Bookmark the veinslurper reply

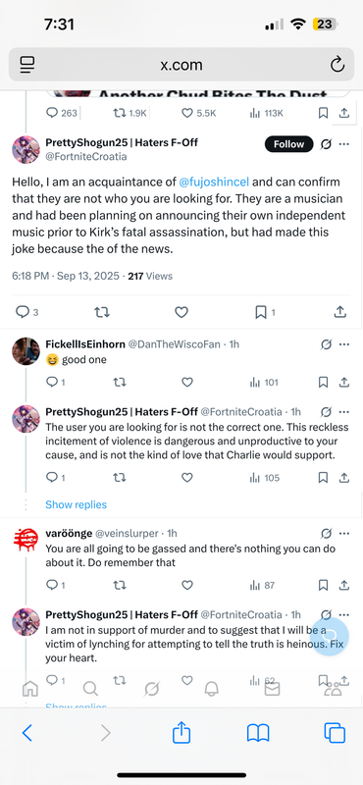coord(324,585)
